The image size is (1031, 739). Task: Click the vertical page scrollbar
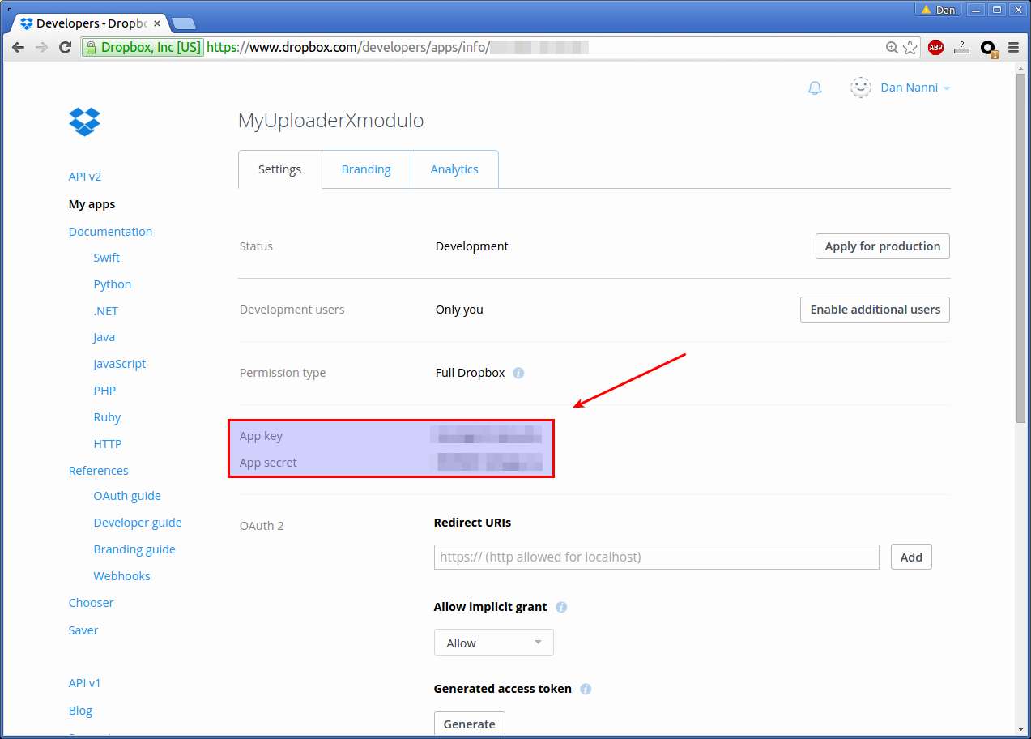pos(1022,247)
